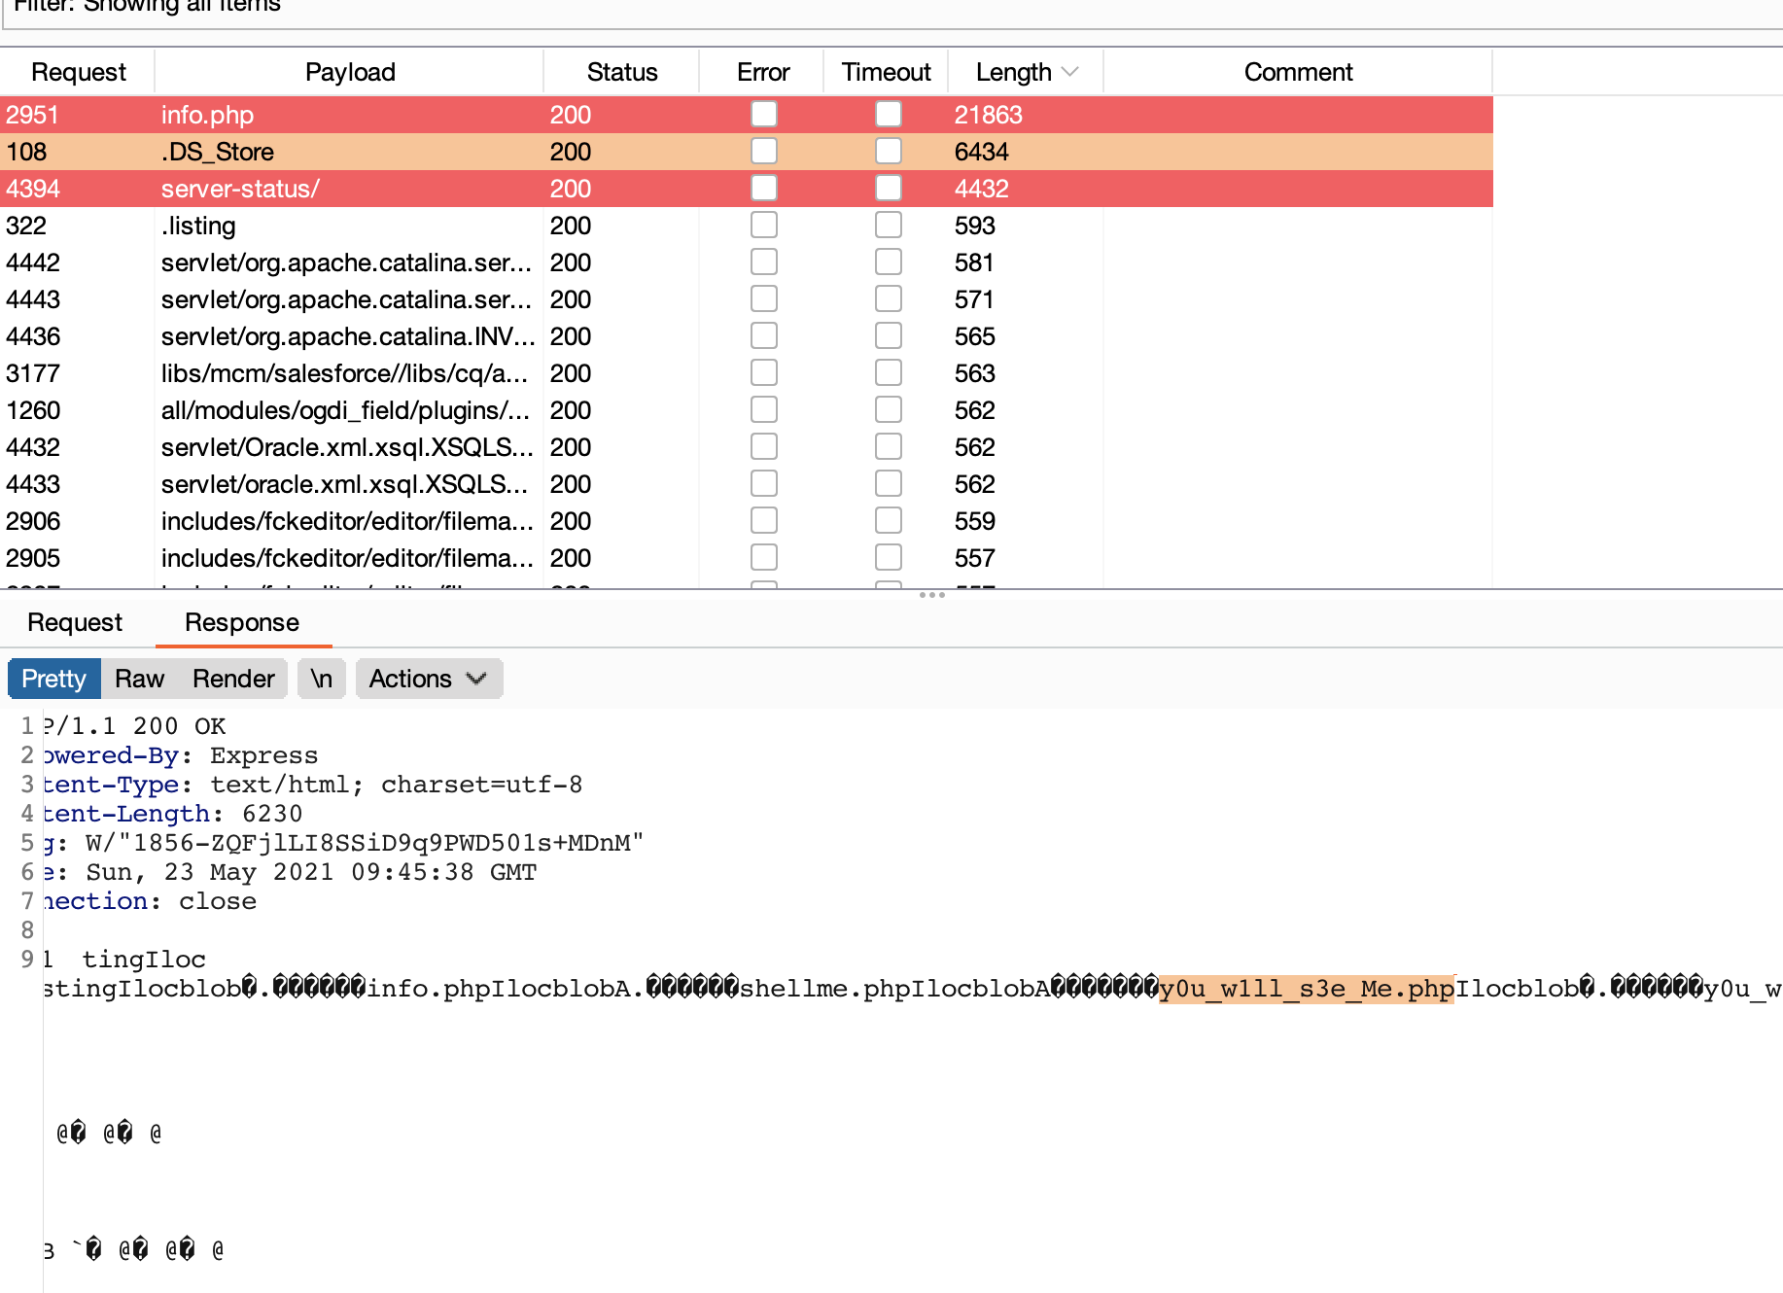This screenshot has height=1293, width=1783.
Task: Select request 2906 fckeditor row
Action: point(747,521)
